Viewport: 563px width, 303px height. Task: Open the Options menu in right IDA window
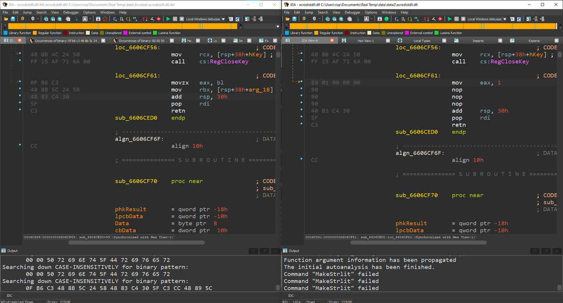click(371, 12)
